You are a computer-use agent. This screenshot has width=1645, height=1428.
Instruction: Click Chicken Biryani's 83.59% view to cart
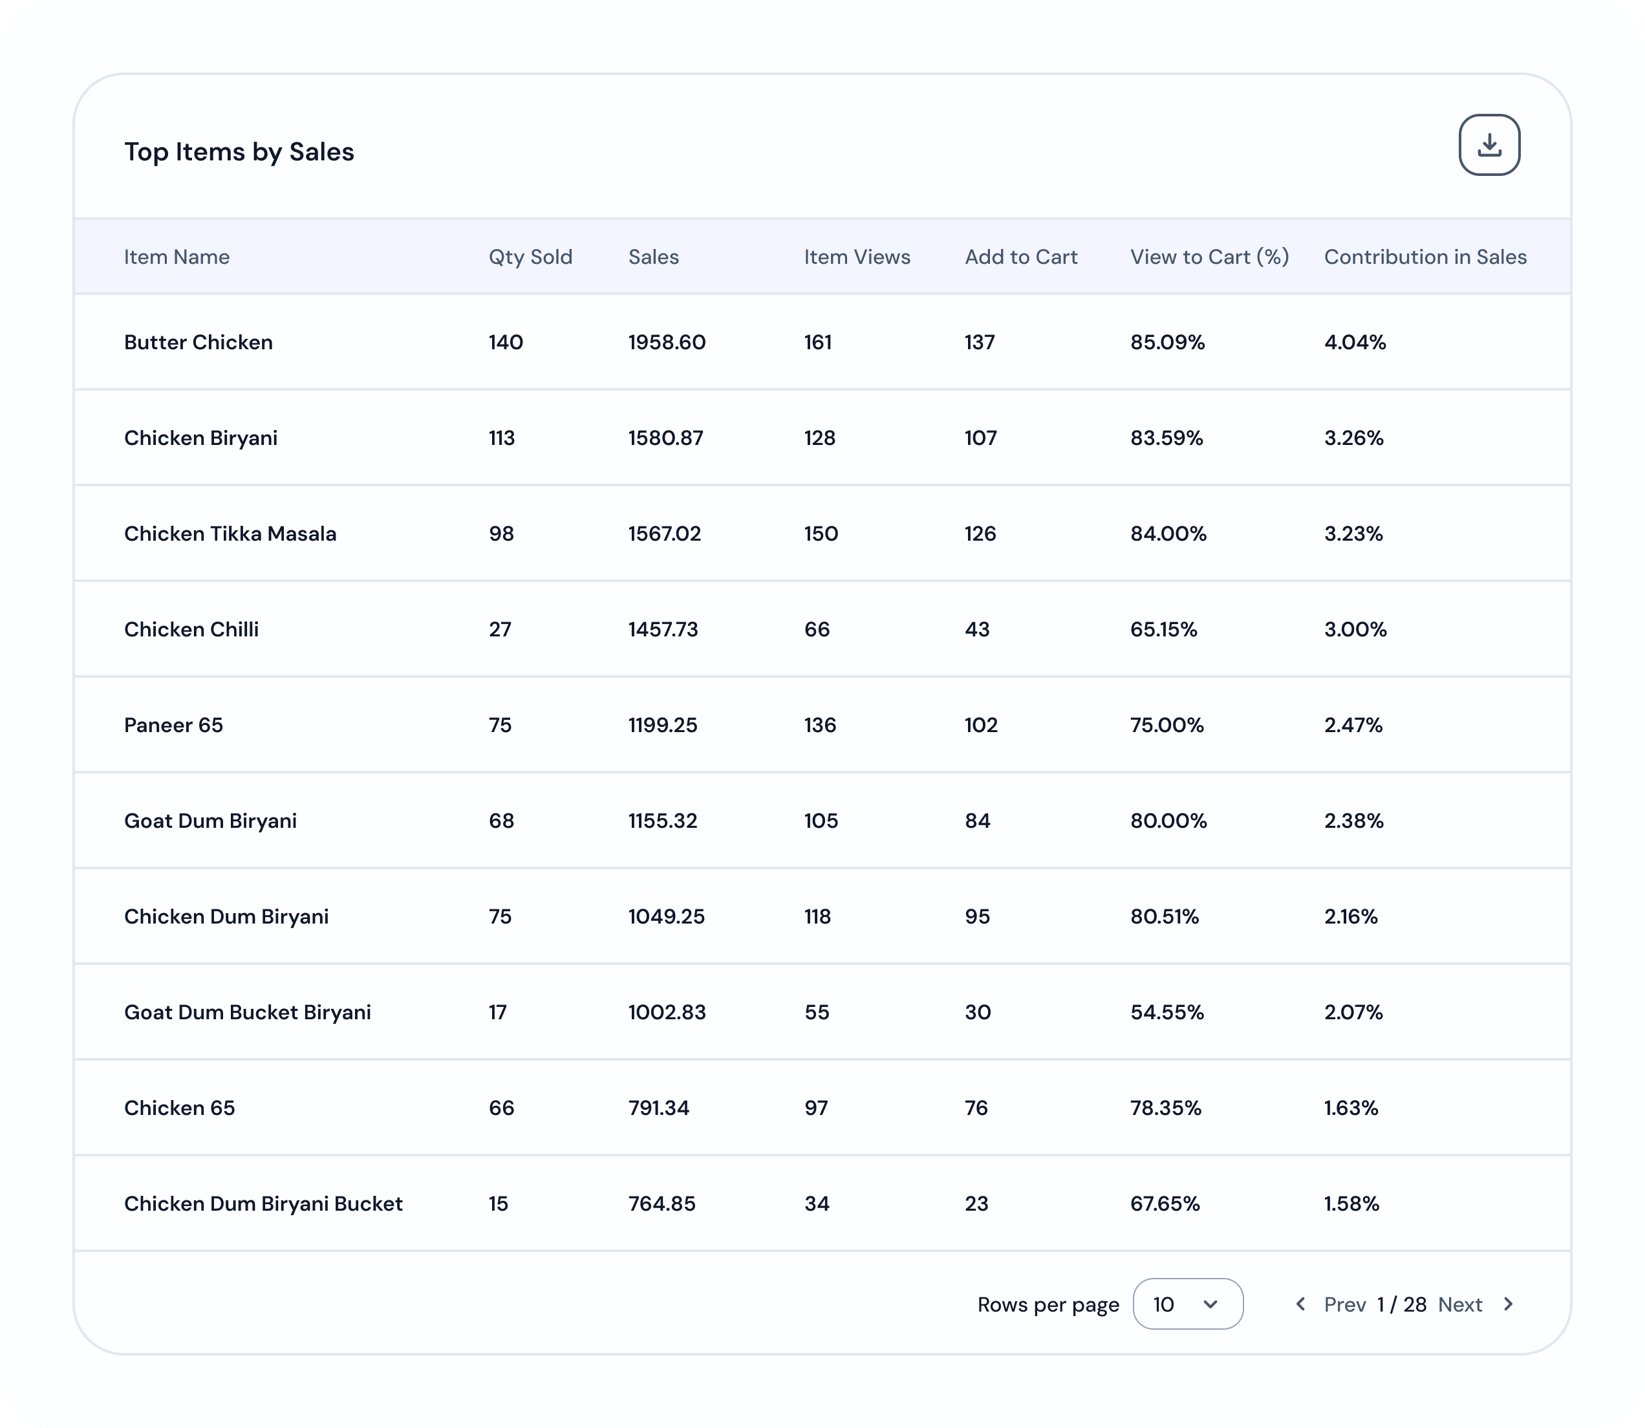(1167, 437)
